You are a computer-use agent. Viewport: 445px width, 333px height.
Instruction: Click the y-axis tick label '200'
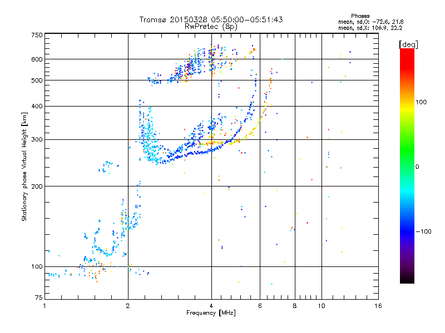coord(37,186)
